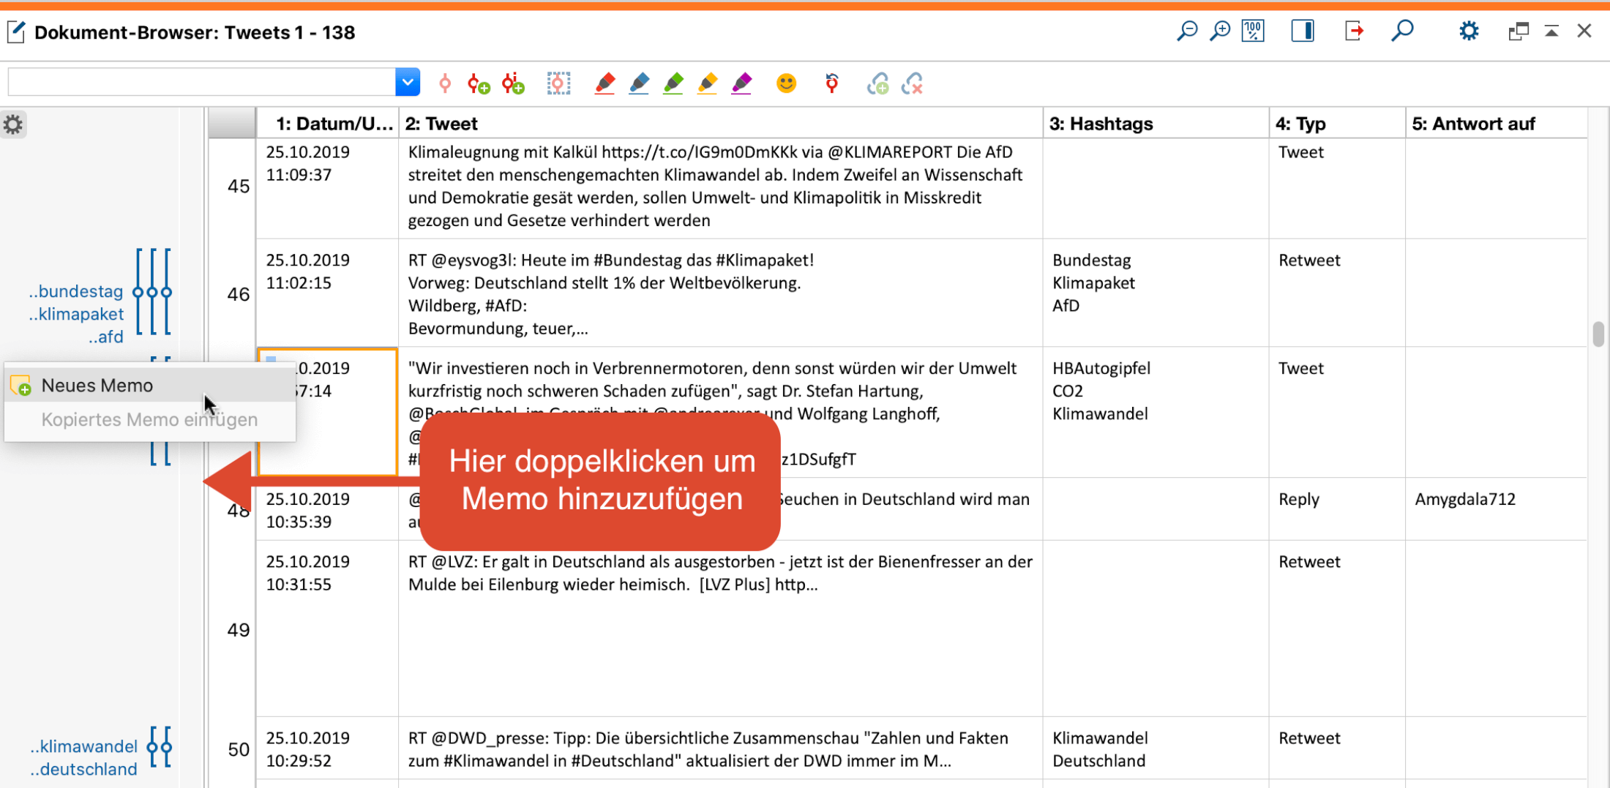Screen dimensions: 1610x788
Task: Click the edit mode pencil icon beside the title
Action: [16, 32]
